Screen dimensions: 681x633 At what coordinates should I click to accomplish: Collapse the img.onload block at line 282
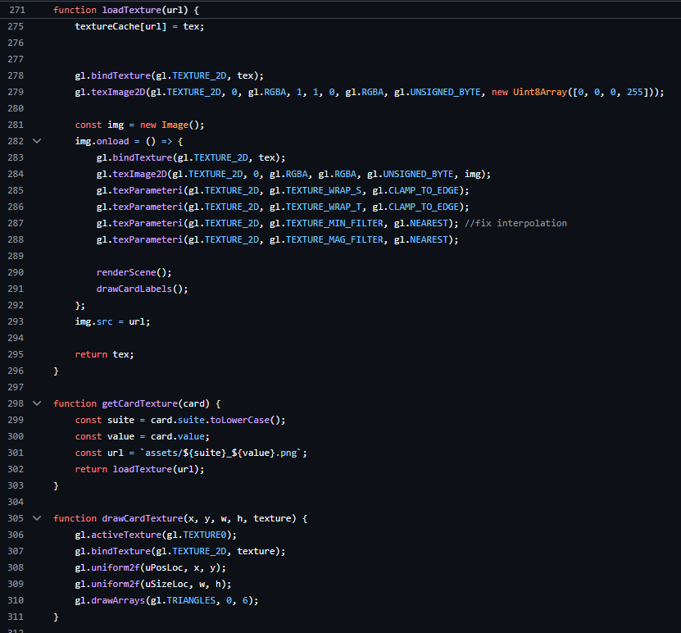click(37, 141)
